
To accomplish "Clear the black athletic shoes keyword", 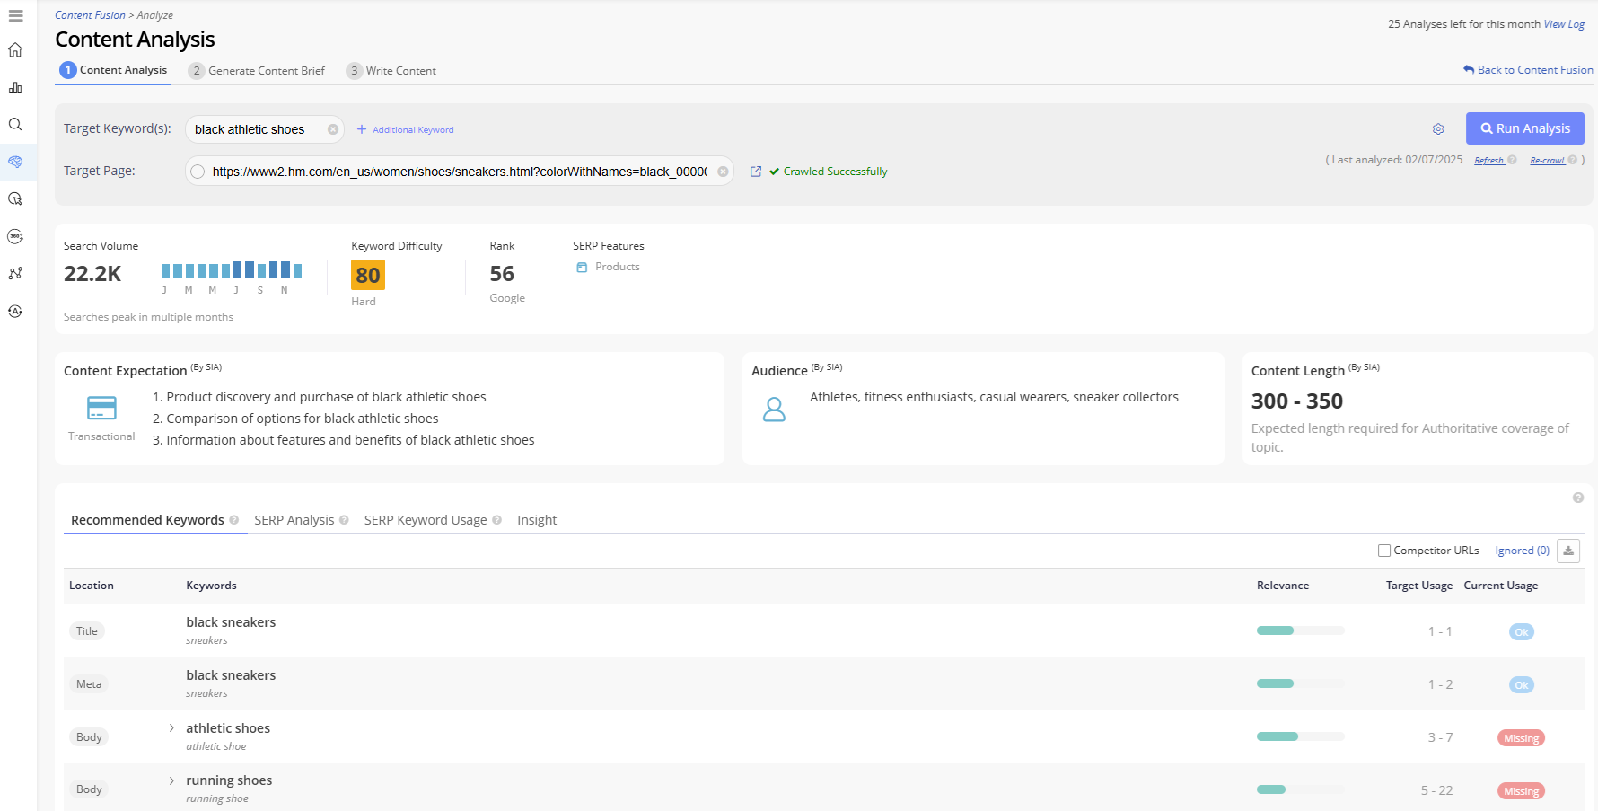I will 333,129.
